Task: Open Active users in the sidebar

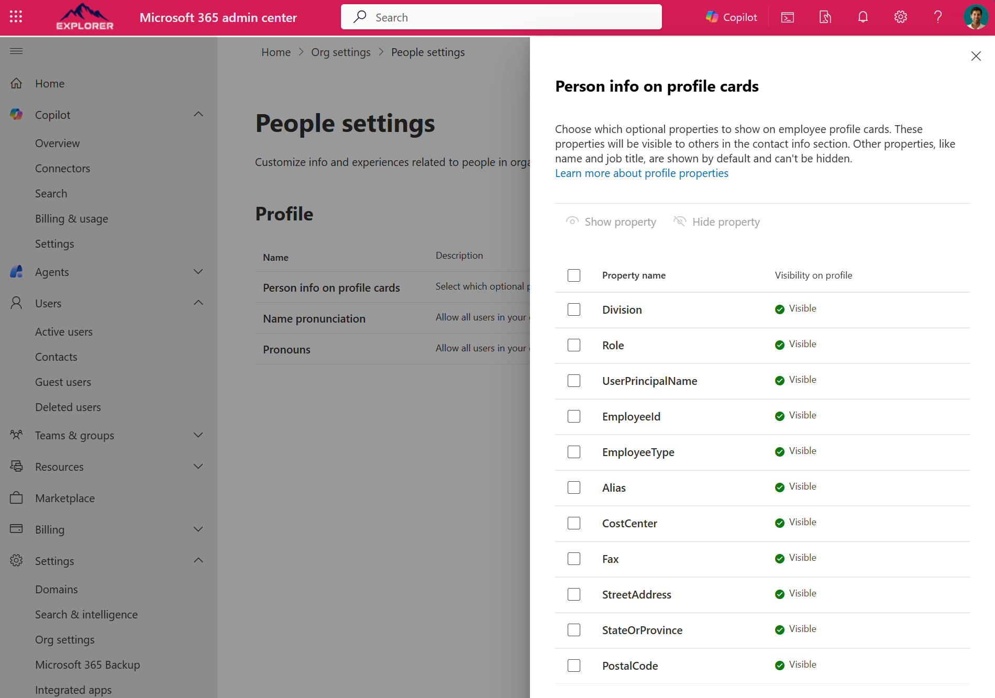Action: (x=64, y=331)
